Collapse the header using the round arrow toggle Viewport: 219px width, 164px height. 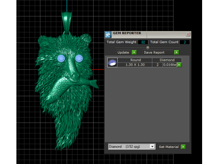[x=148, y=47]
